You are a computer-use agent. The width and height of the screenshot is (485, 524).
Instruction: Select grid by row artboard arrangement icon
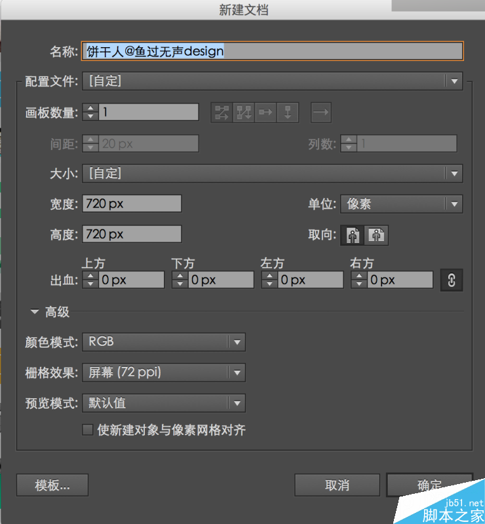pyautogui.click(x=222, y=113)
